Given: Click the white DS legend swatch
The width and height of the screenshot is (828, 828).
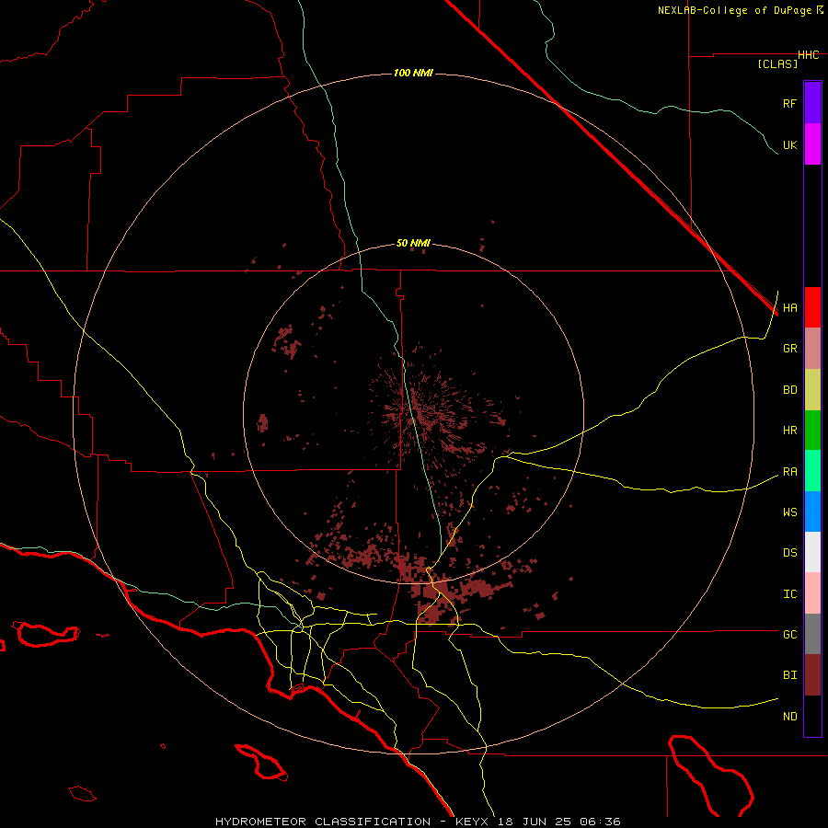Looking at the screenshot, I should (812, 552).
